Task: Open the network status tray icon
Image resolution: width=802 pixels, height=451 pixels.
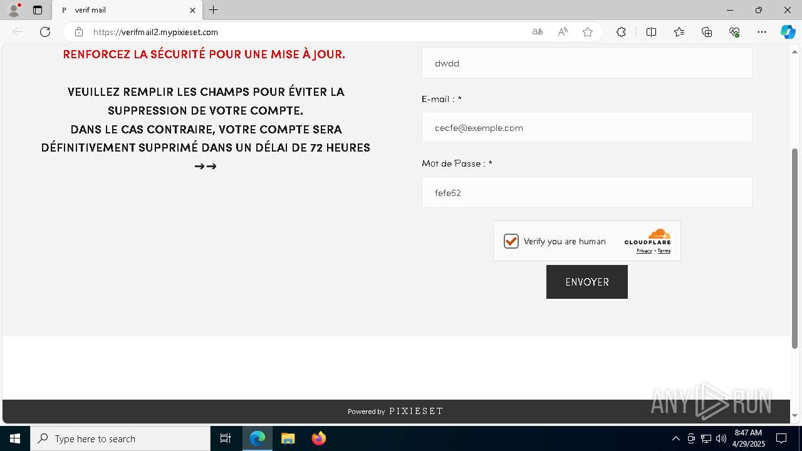Action: pos(706,438)
